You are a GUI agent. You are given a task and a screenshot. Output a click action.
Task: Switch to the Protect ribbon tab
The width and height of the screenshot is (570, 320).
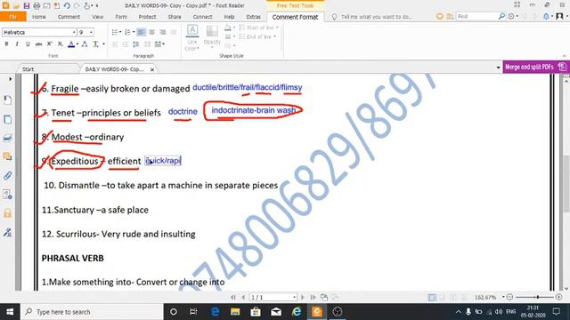click(147, 17)
